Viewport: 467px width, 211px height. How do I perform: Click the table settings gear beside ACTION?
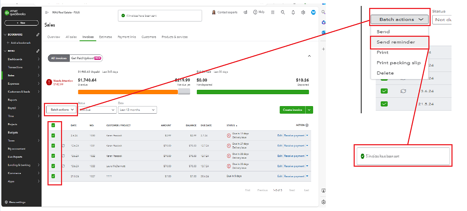[307, 125]
